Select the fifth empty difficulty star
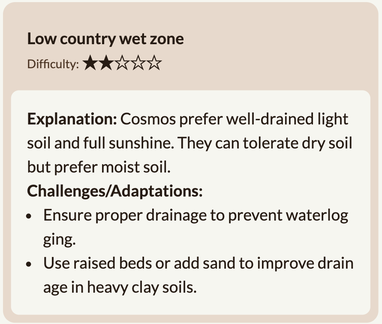 pos(154,63)
